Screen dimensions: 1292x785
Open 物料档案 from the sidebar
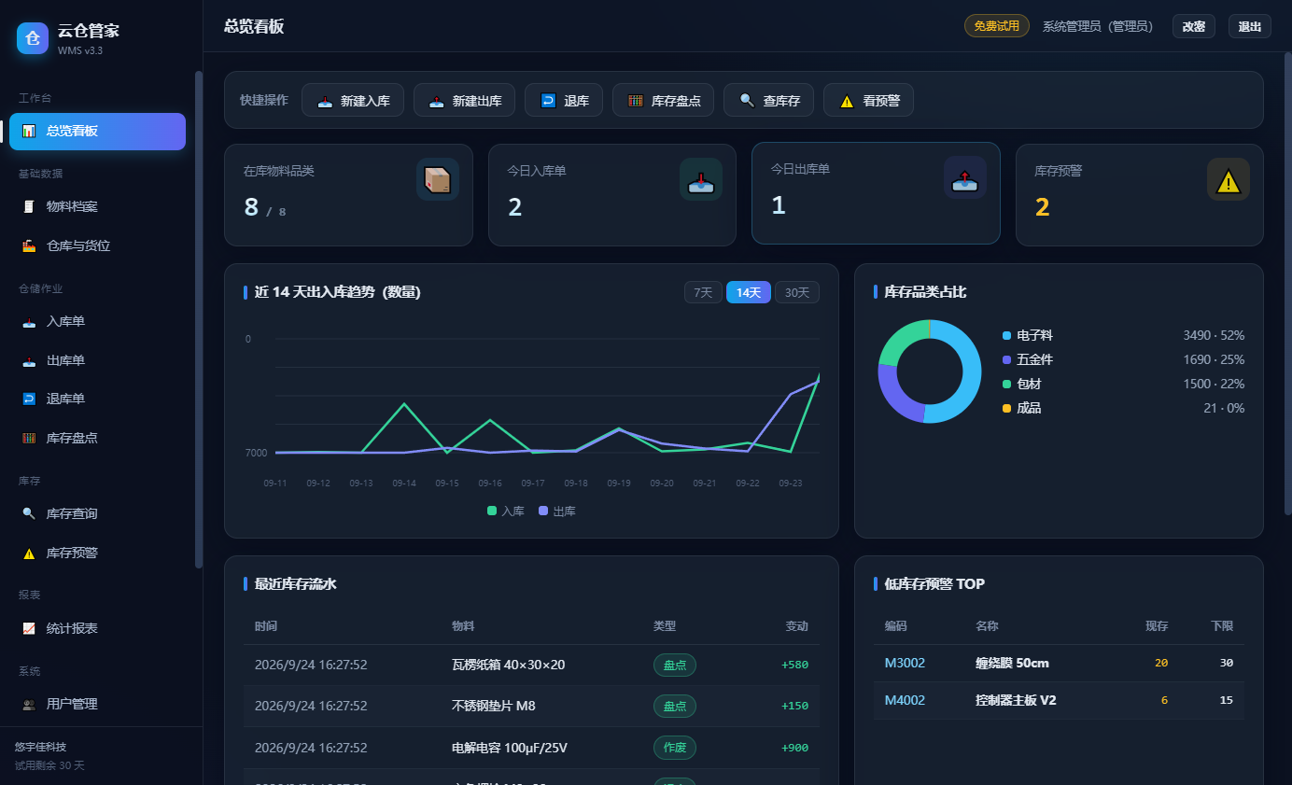98,207
